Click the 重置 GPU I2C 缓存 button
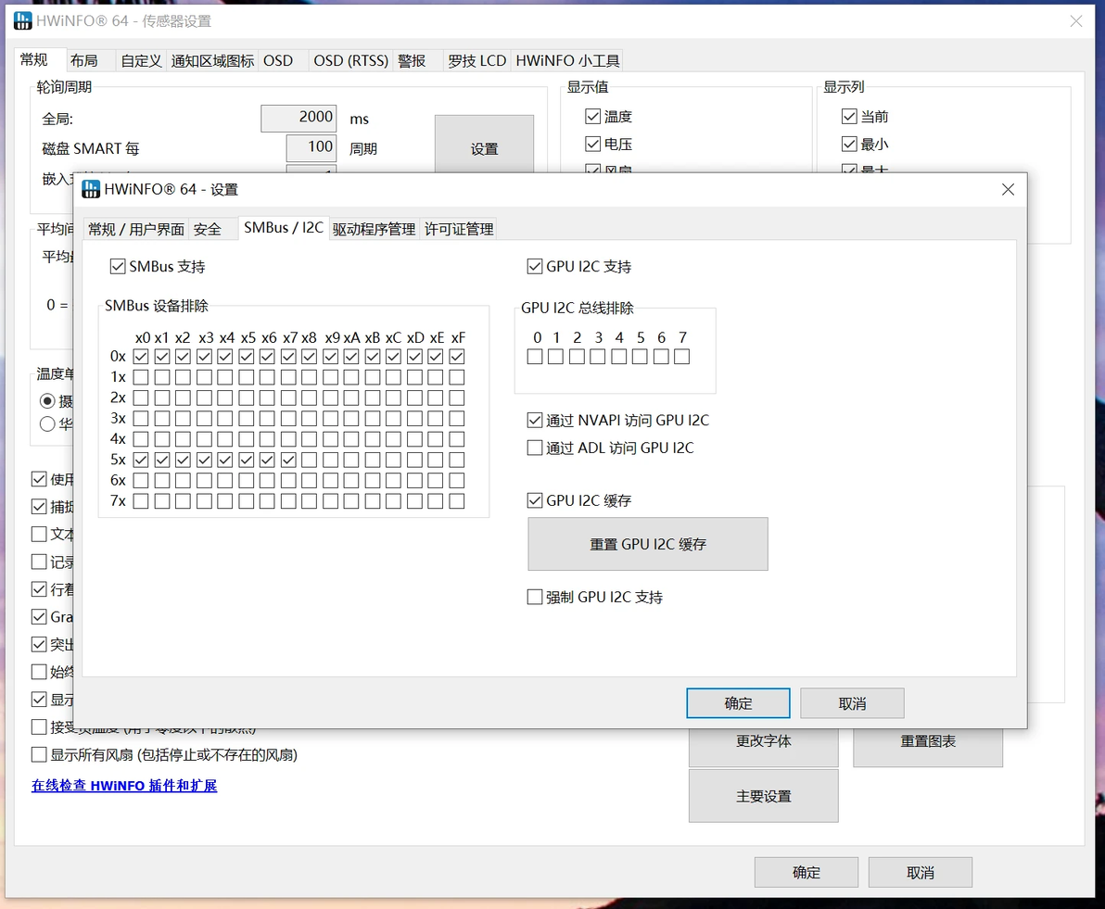This screenshot has height=909, width=1105. click(648, 544)
